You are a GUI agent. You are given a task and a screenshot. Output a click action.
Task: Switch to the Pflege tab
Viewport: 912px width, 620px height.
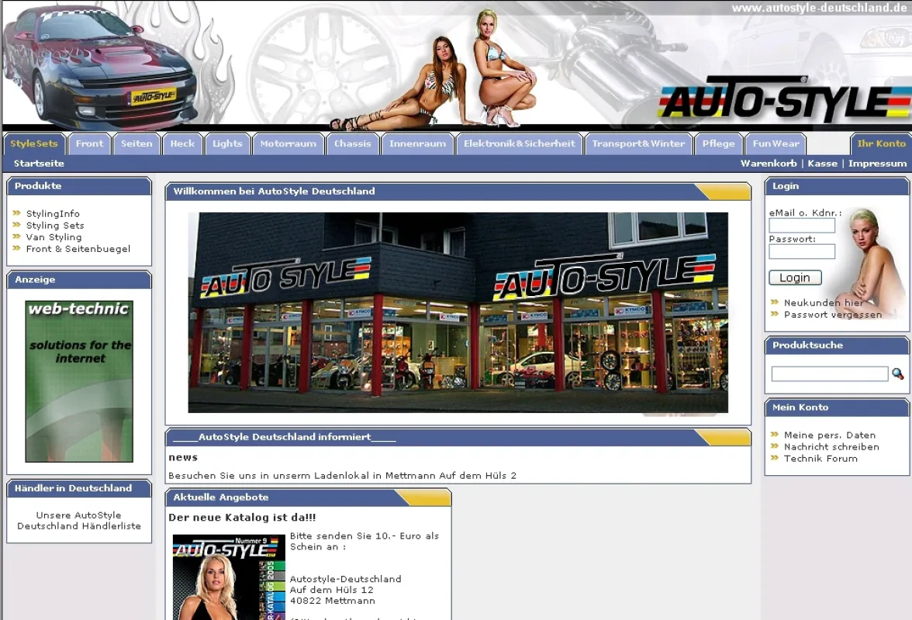coord(719,143)
